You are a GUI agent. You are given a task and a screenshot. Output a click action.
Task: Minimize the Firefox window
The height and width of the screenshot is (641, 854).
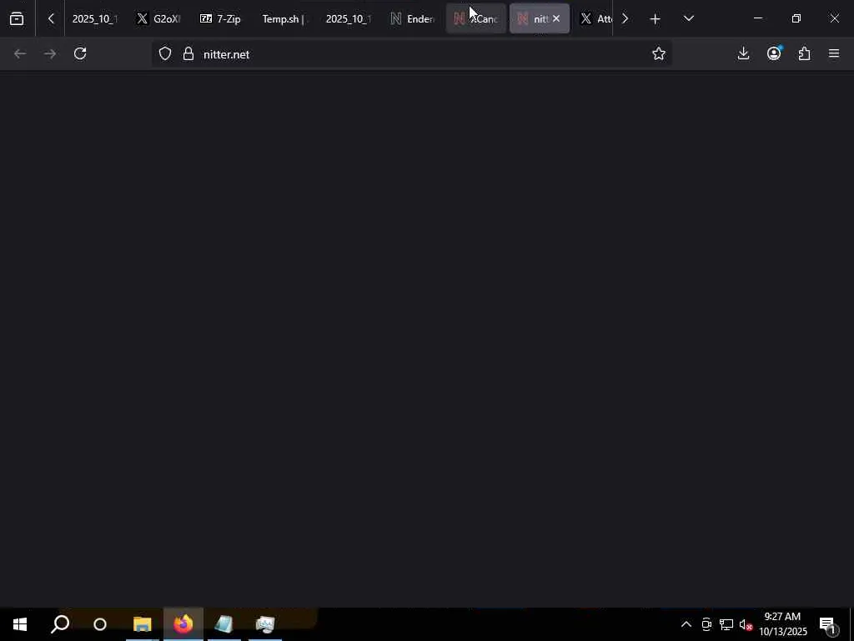tap(757, 19)
